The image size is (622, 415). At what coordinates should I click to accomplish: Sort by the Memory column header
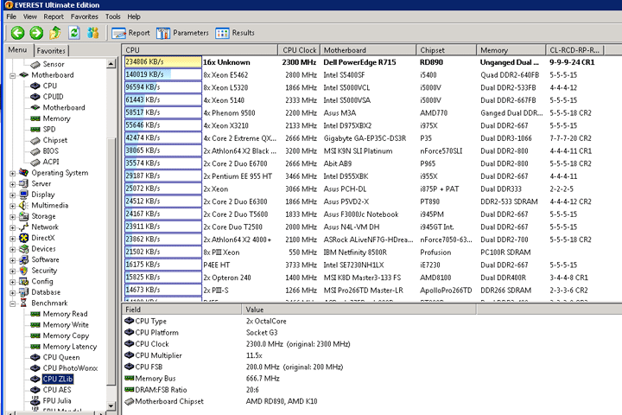pyautogui.click(x=511, y=50)
